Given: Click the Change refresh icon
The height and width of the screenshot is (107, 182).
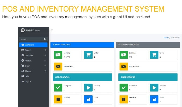Looking at the screenshot, I should pyautogui.click(x=23, y=71).
